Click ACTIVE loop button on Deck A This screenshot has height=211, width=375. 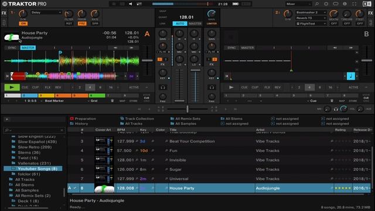click(134, 87)
